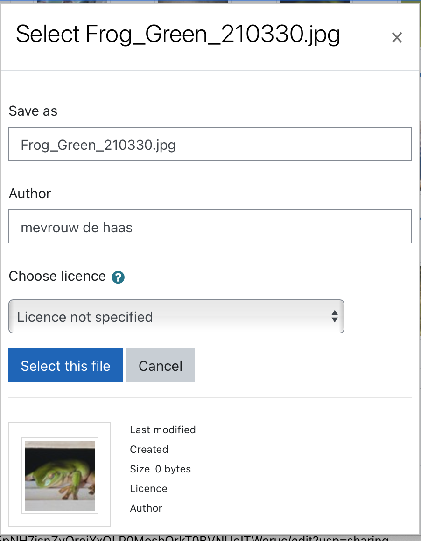Click the Author info label beside thumbnail
This screenshot has width=421, height=541.
pyautogui.click(x=146, y=508)
